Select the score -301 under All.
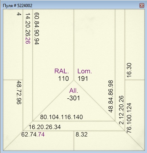 tap(73, 98)
